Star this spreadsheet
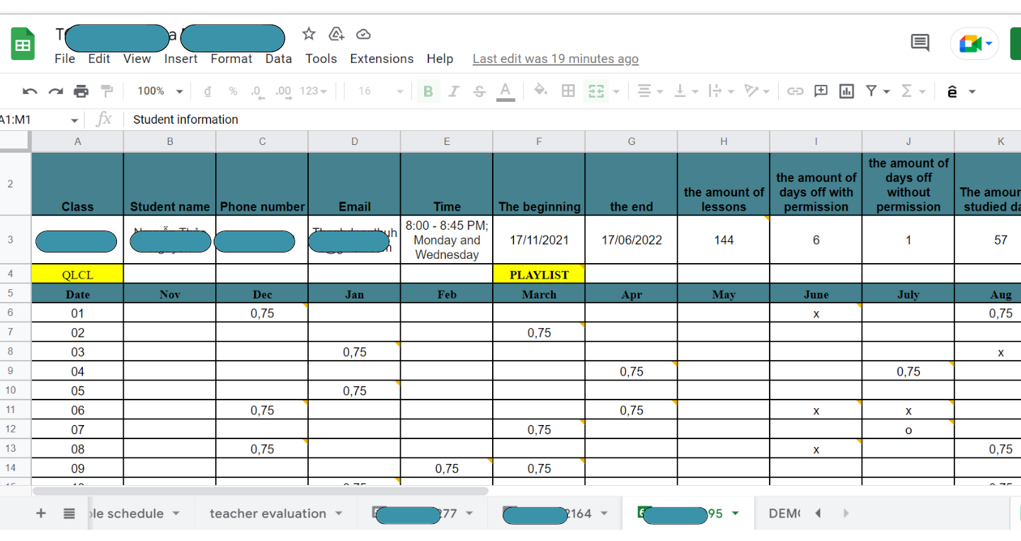Viewport: 1021px width, 541px height. (309, 34)
